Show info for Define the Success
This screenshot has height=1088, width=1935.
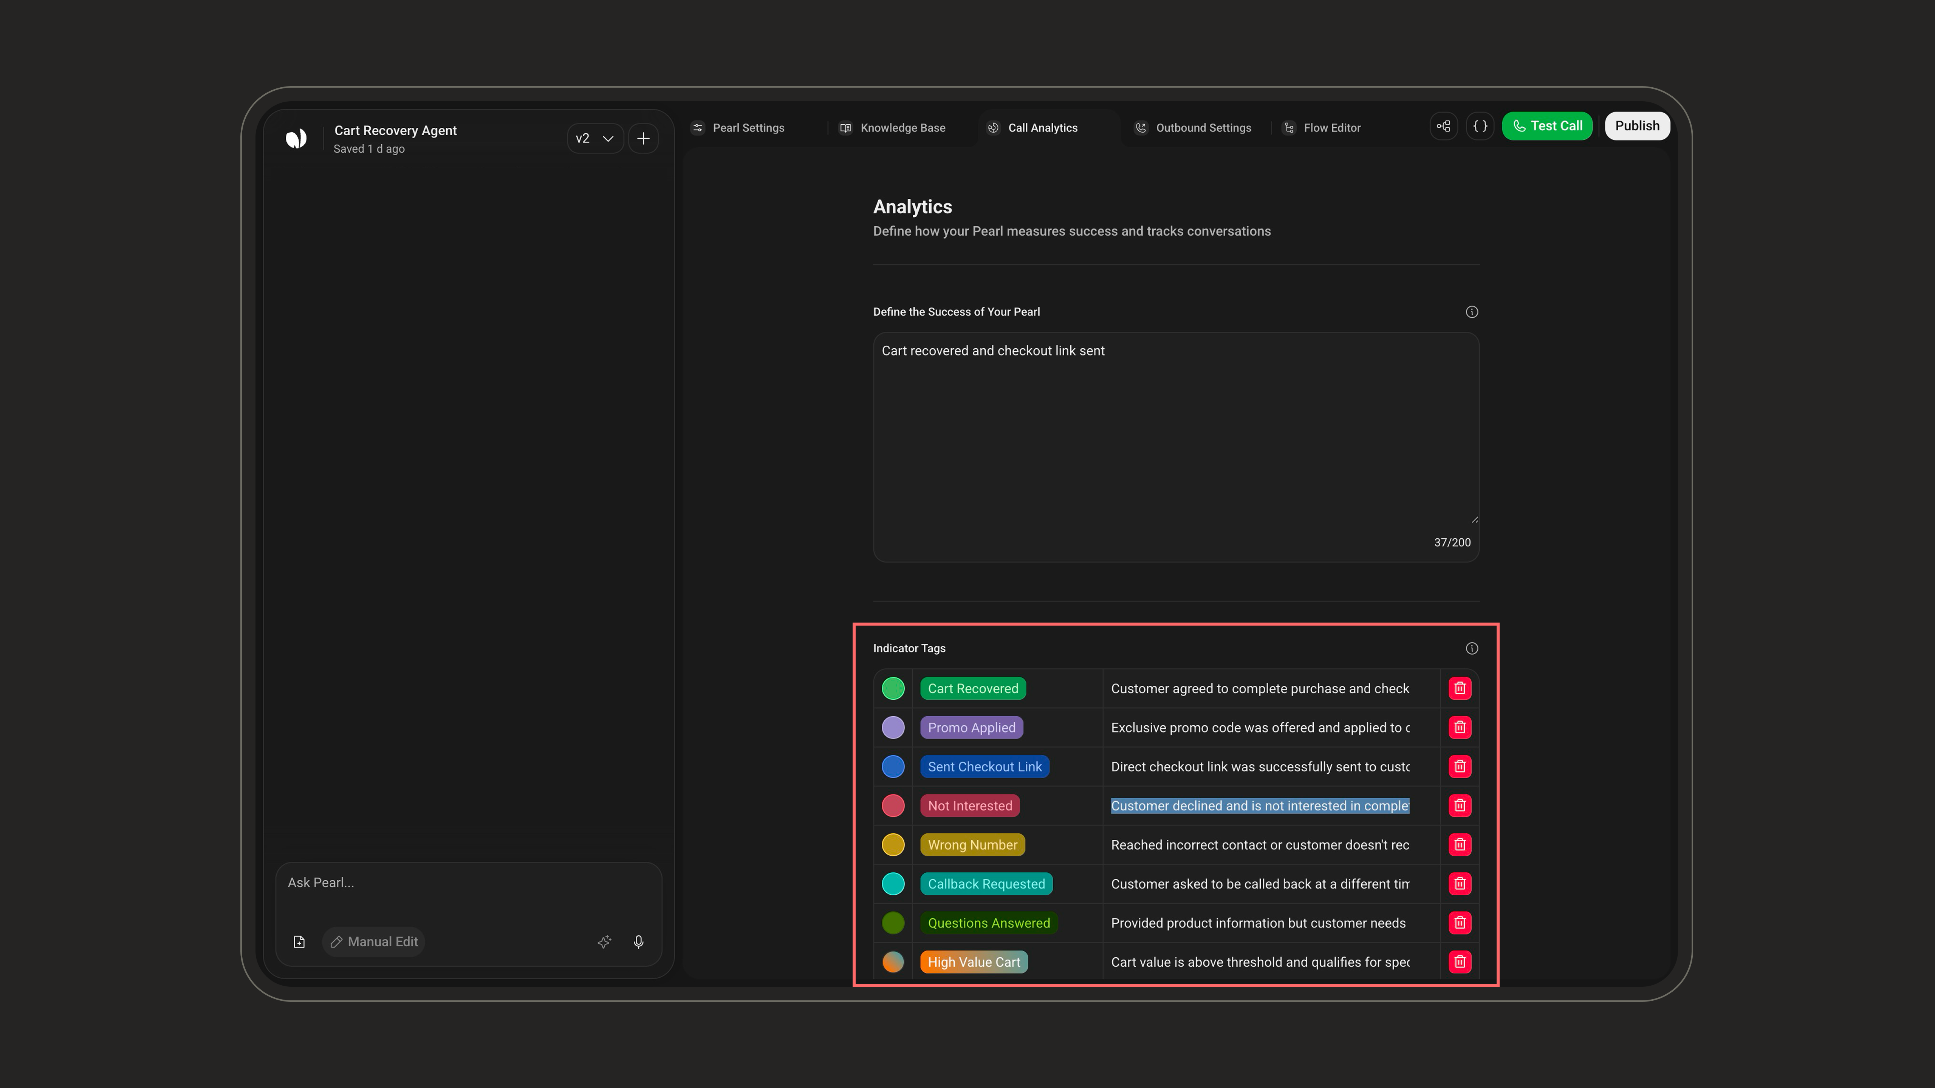click(1472, 312)
